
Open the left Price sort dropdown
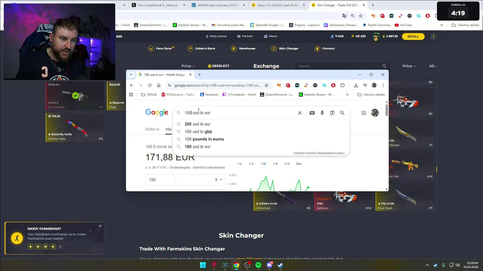[188, 66]
